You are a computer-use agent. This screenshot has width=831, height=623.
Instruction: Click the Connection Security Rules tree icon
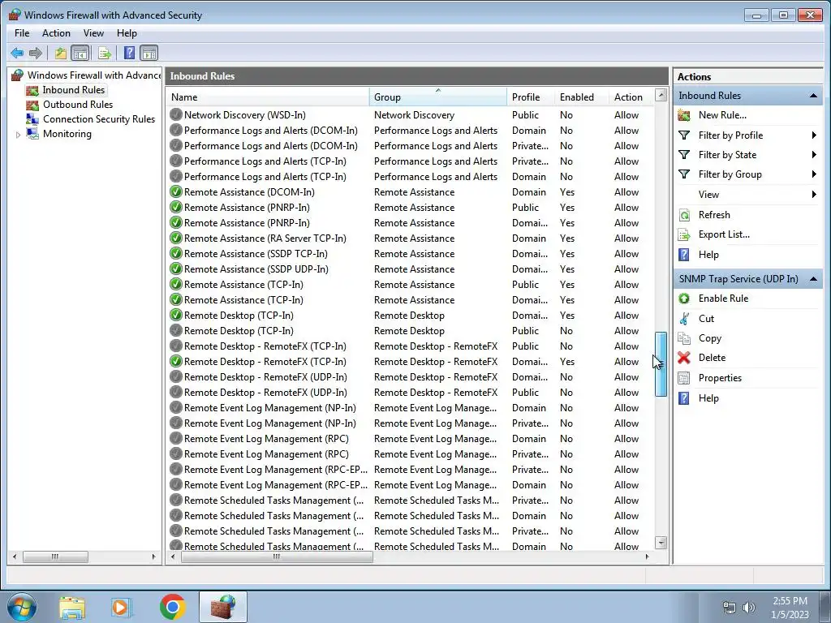coord(32,119)
